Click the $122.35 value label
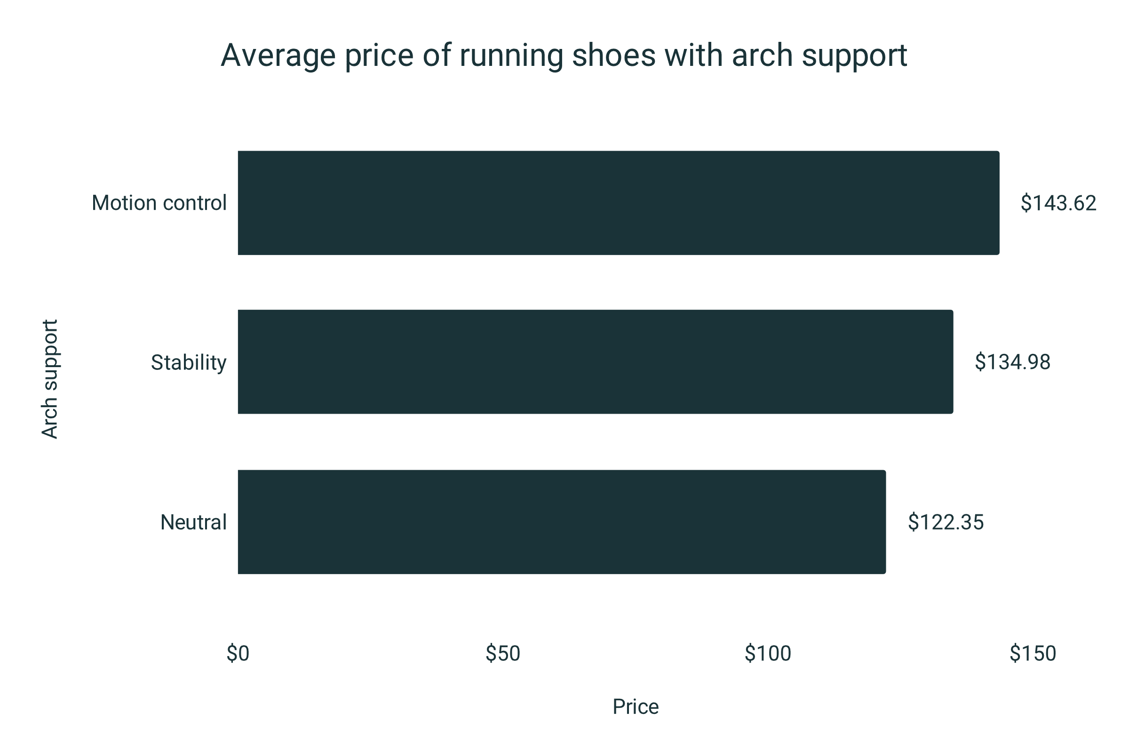1129x753 pixels. click(946, 522)
